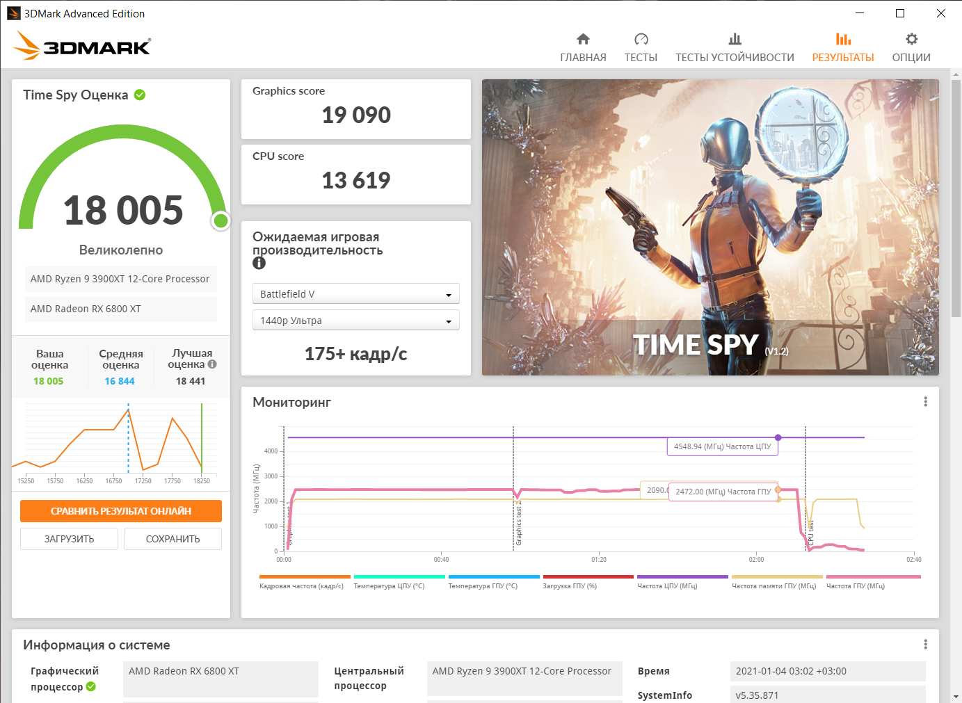Click the score distribution chart
Viewport: 962px width, 703px height.
[x=115, y=442]
